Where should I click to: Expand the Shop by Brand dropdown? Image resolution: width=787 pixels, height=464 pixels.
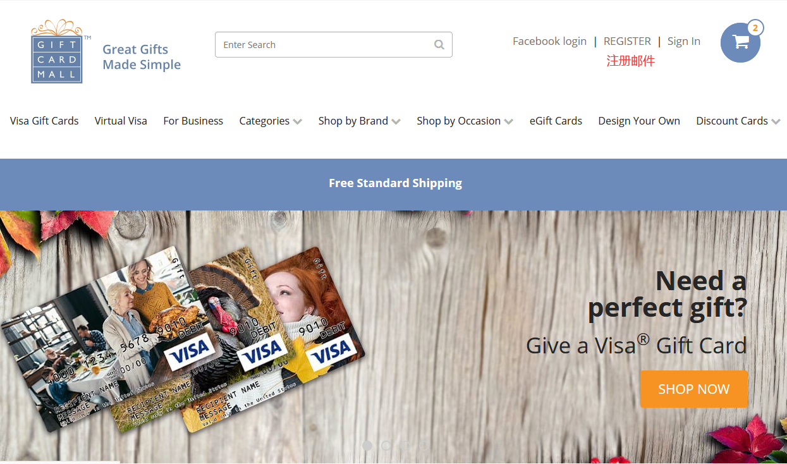(x=359, y=121)
